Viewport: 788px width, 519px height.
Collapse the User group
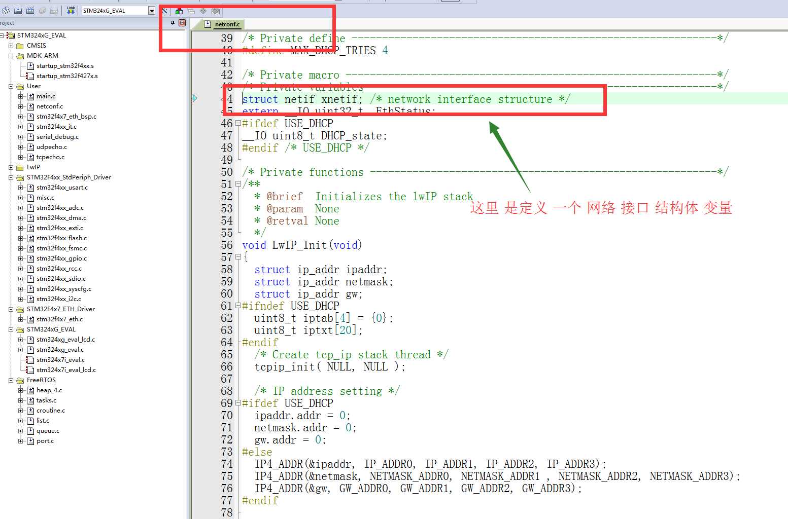(x=11, y=86)
